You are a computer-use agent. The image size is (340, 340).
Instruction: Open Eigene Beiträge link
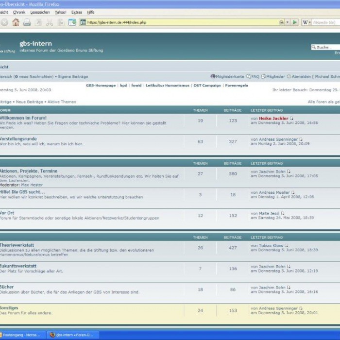[73, 77]
